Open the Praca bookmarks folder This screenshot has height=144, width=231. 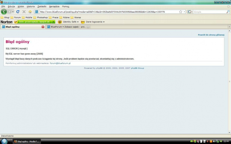(x=54, y=17)
